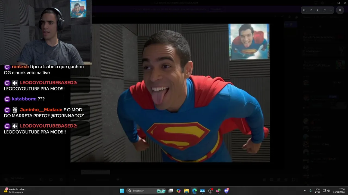The width and height of the screenshot is (348, 195).
Task: Open OBS Studio from the taskbar
Action: [x=210, y=191]
